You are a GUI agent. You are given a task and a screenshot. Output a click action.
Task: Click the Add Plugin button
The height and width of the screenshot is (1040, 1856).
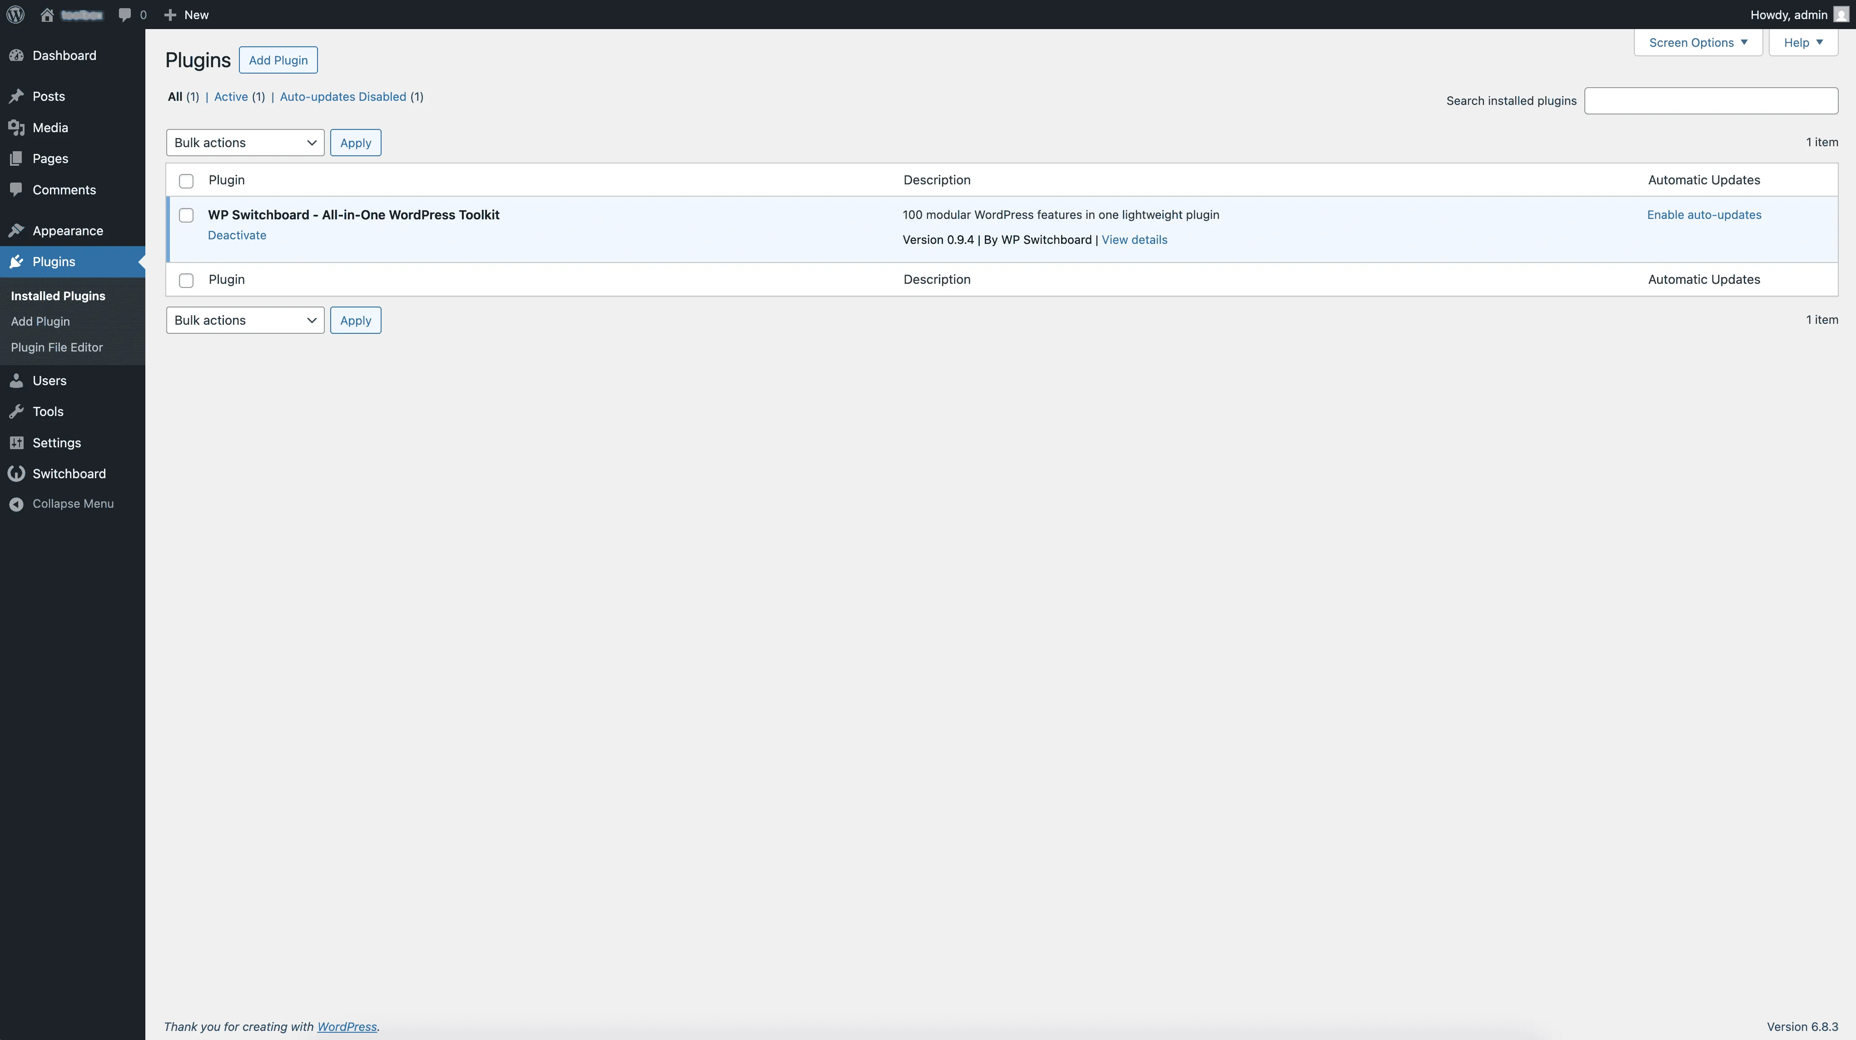coord(278,60)
